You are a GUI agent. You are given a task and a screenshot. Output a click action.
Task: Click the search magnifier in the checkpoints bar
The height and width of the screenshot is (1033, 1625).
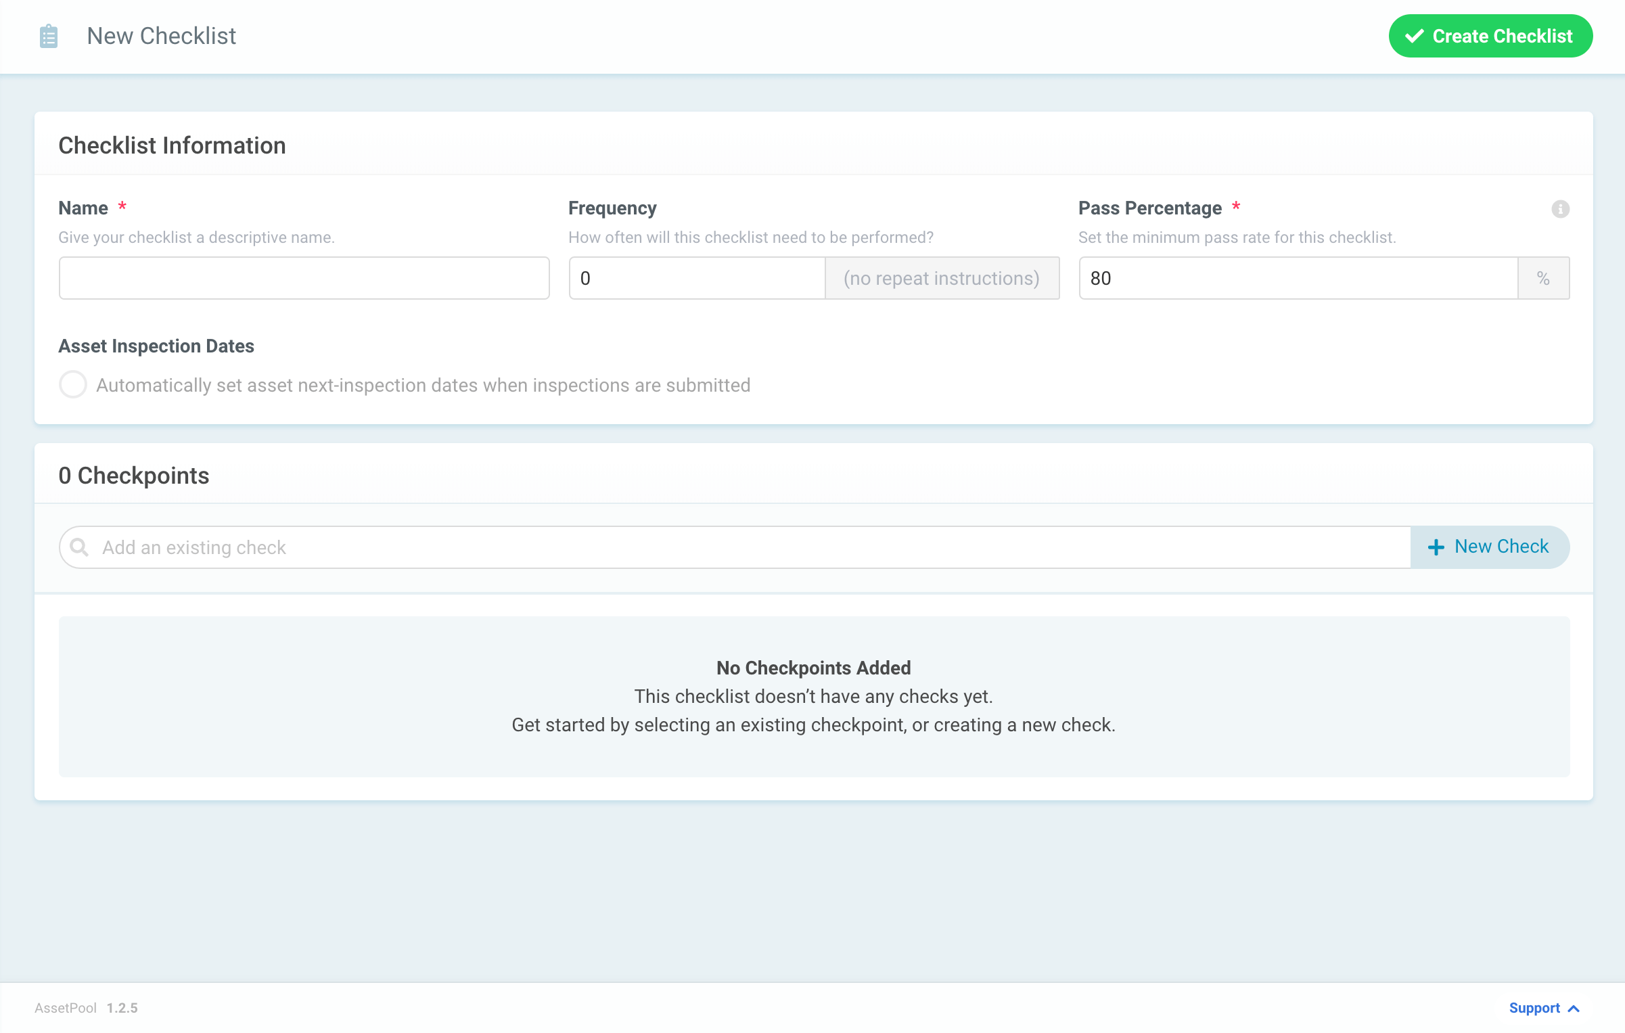(81, 547)
